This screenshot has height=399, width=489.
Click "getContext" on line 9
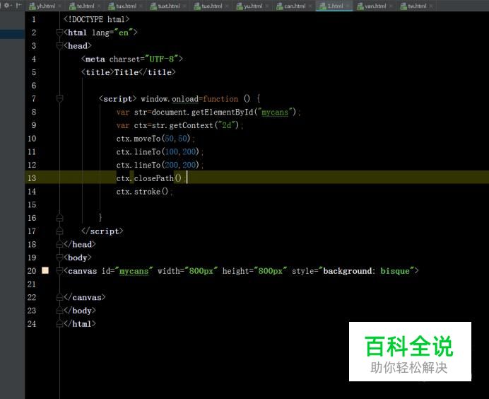[192, 125]
